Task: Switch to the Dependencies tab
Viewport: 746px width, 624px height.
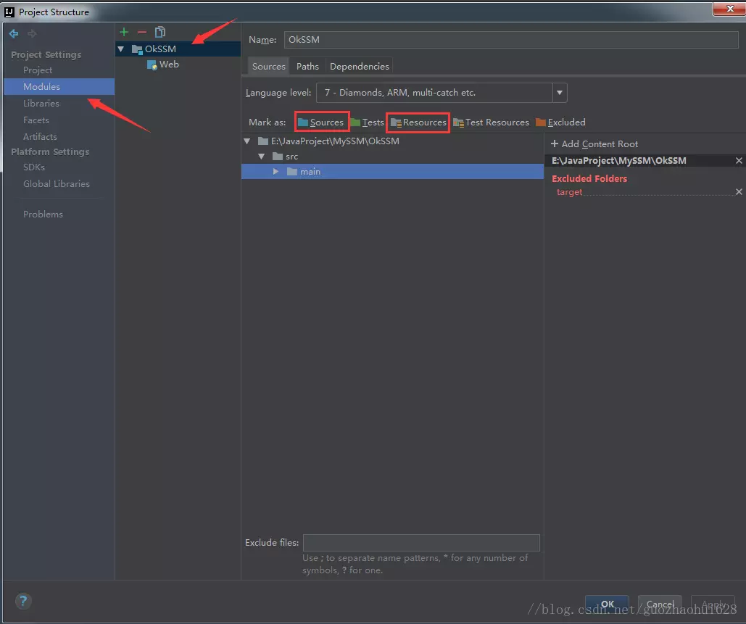Action: (x=359, y=67)
